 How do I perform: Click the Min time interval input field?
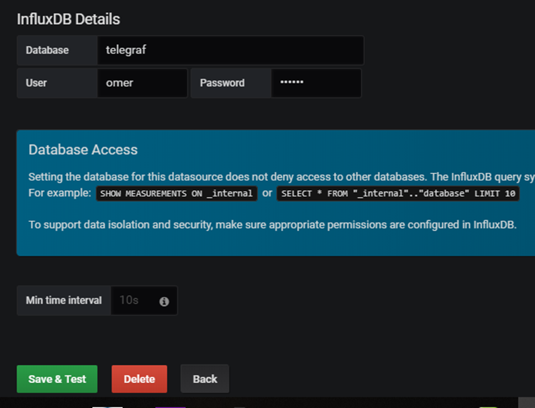[x=144, y=300]
